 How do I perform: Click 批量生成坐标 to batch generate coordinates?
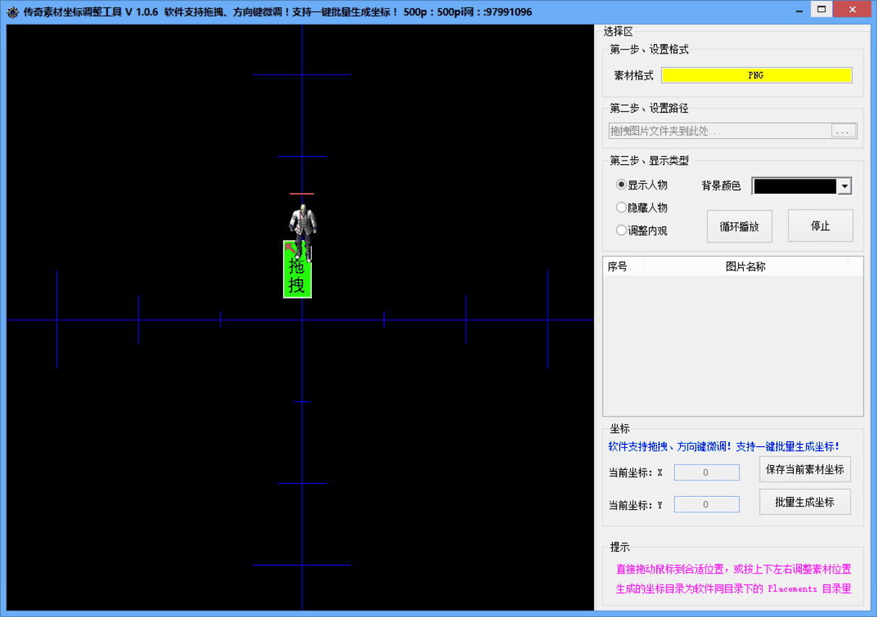coord(804,501)
